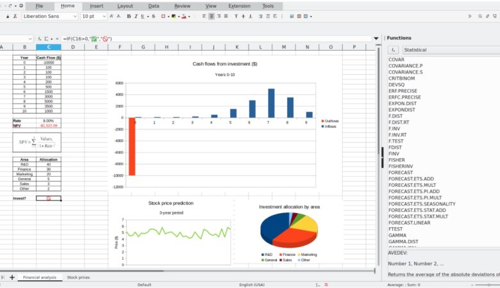This screenshot has width=500, height=288.
Task: Switch to the Stock prices sheet tab
Action: 78,277
